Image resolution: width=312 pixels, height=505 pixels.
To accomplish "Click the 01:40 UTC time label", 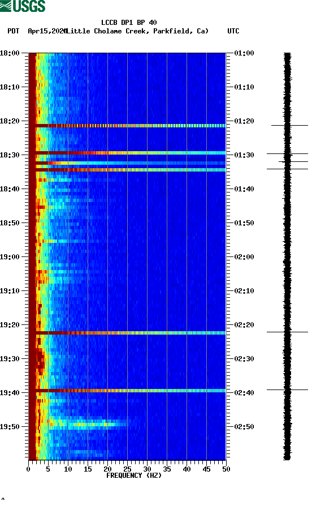I will 244,189.
